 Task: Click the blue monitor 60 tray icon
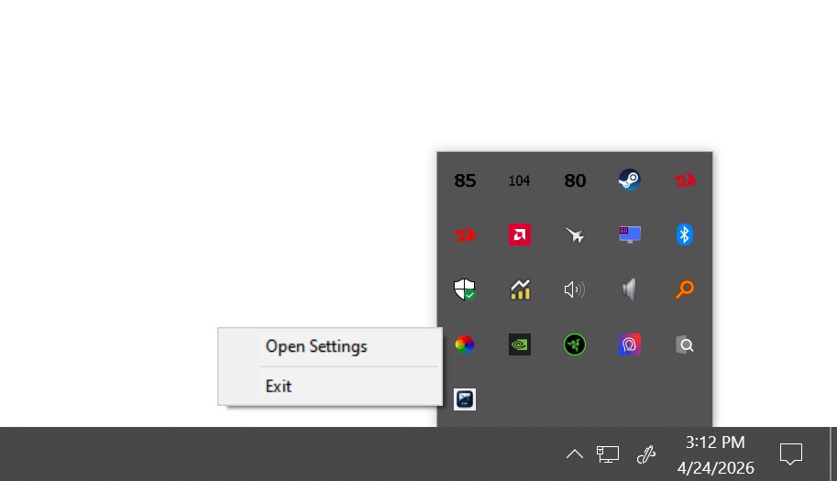point(630,235)
